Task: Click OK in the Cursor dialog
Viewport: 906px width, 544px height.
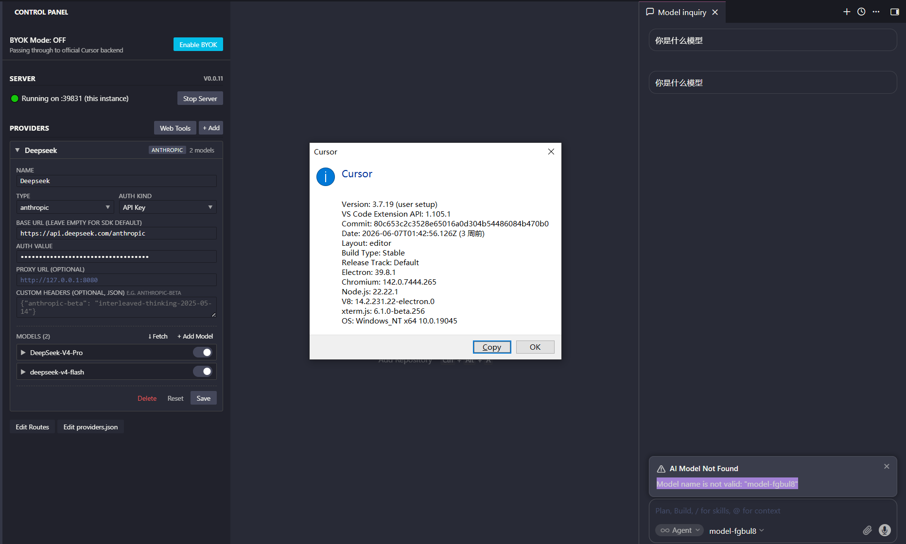Action: coord(535,347)
